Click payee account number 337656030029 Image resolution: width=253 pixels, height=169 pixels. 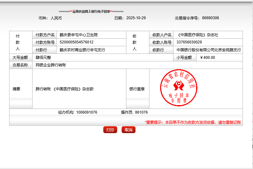click(x=189, y=42)
